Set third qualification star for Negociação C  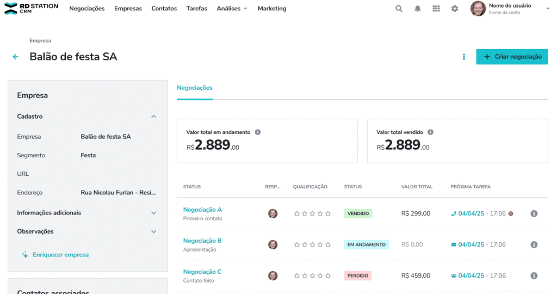(312, 276)
